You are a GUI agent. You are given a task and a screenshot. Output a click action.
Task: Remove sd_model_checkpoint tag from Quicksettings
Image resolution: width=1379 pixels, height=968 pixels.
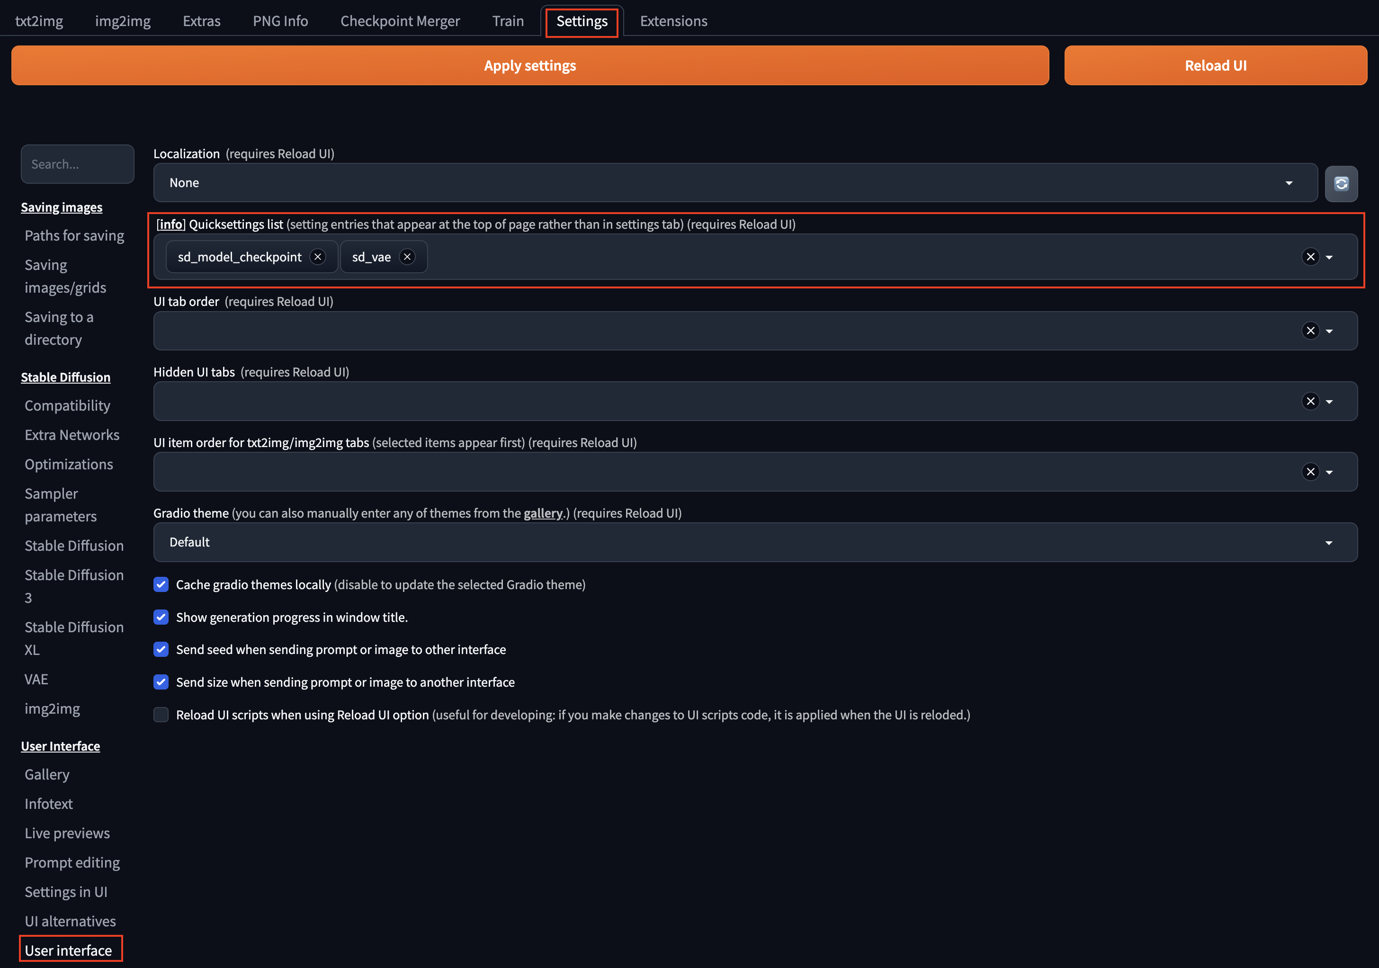(318, 257)
